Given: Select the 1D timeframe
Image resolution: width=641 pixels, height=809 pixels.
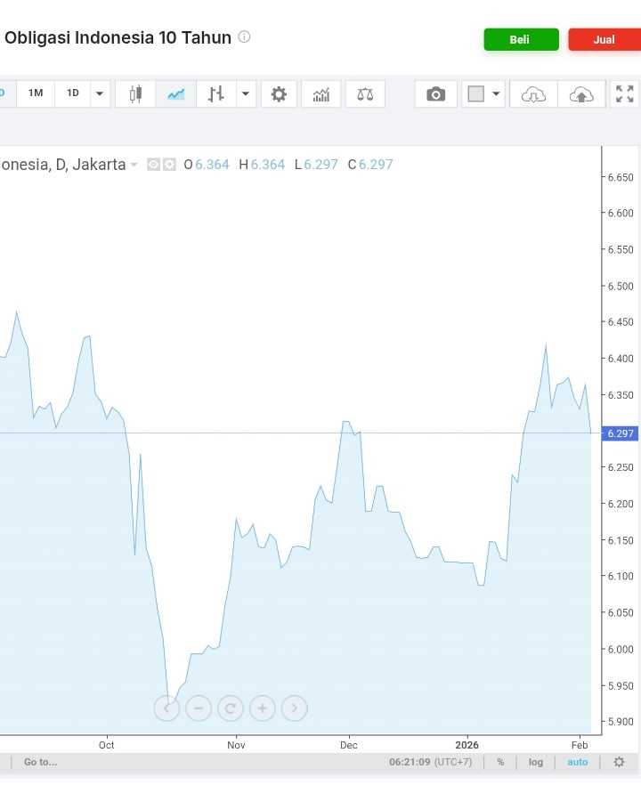Looking at the screenshot, I should (73, 93).
